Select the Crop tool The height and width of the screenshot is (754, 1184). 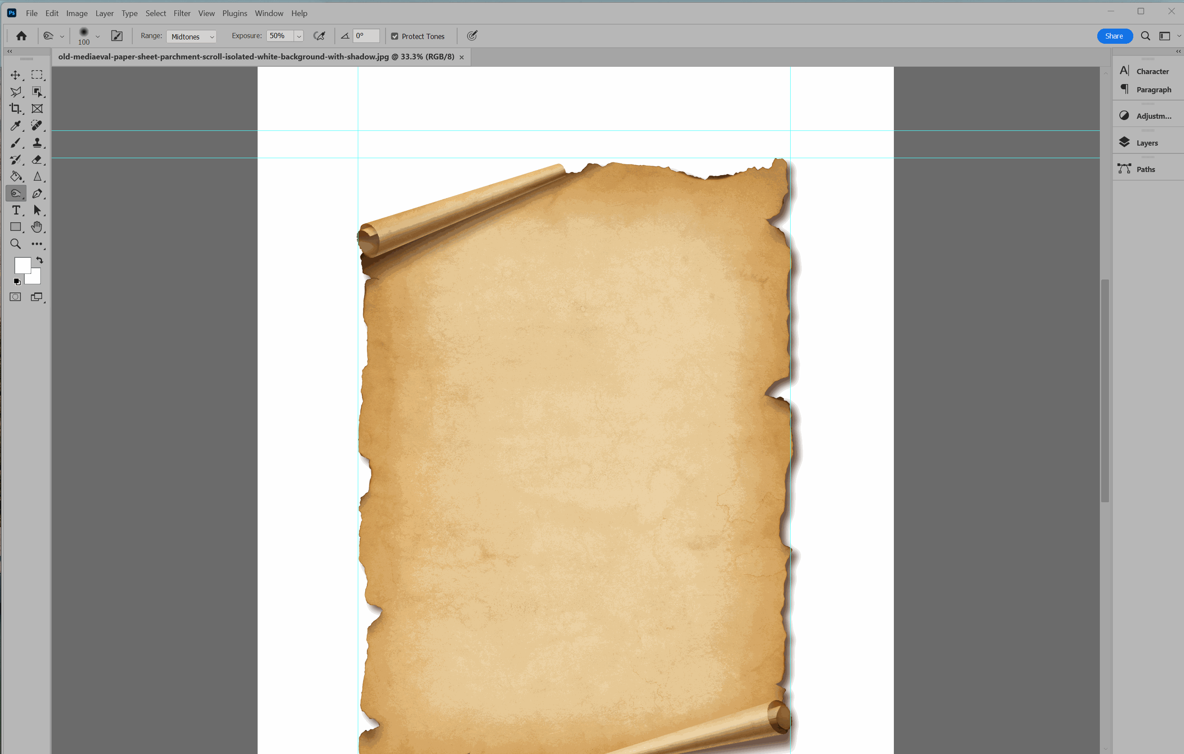(x=16, y=109)
